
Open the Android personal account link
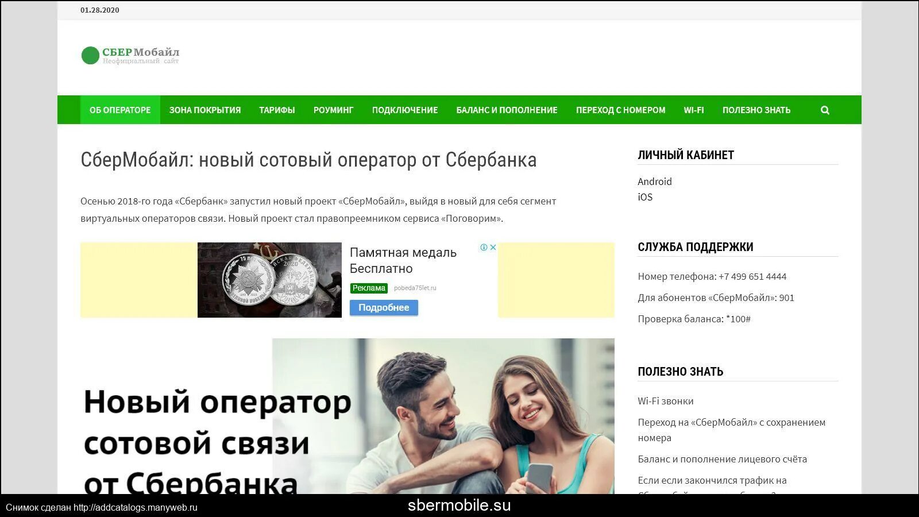654,182
